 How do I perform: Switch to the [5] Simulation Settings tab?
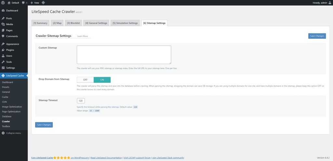tap(125, 23)
